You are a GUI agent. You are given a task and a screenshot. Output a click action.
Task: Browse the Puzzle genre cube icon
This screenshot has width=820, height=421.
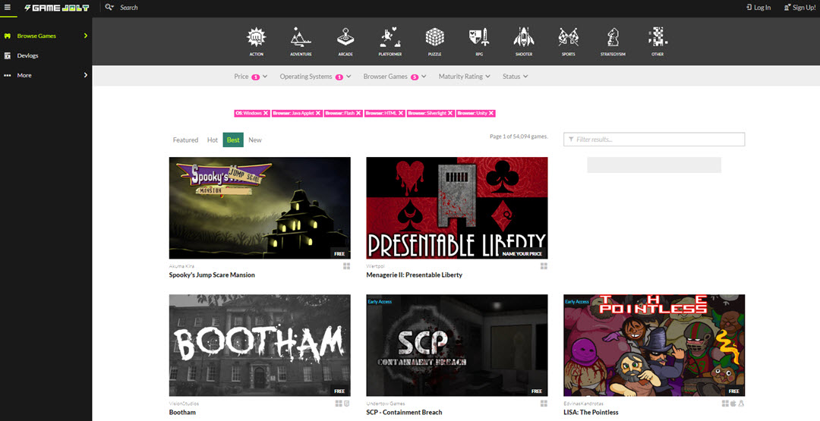[434, 38]
